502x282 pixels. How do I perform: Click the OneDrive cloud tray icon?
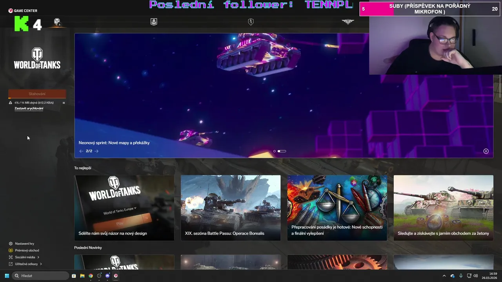pyautogui.click(x=453, y=276)
